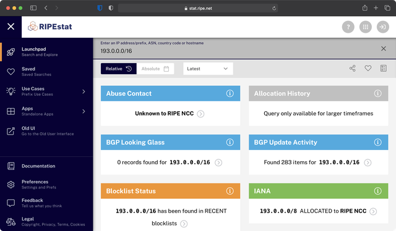
Task: Click the RIPEstat logo
Action: [x=49, y=27]
